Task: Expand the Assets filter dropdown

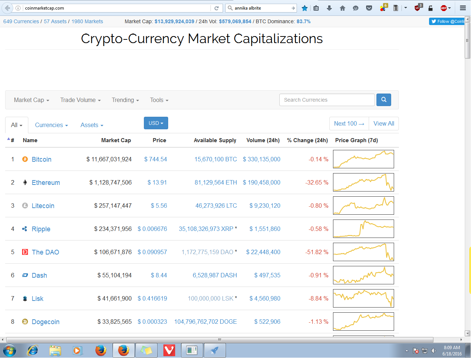Action: click(92, 125)
